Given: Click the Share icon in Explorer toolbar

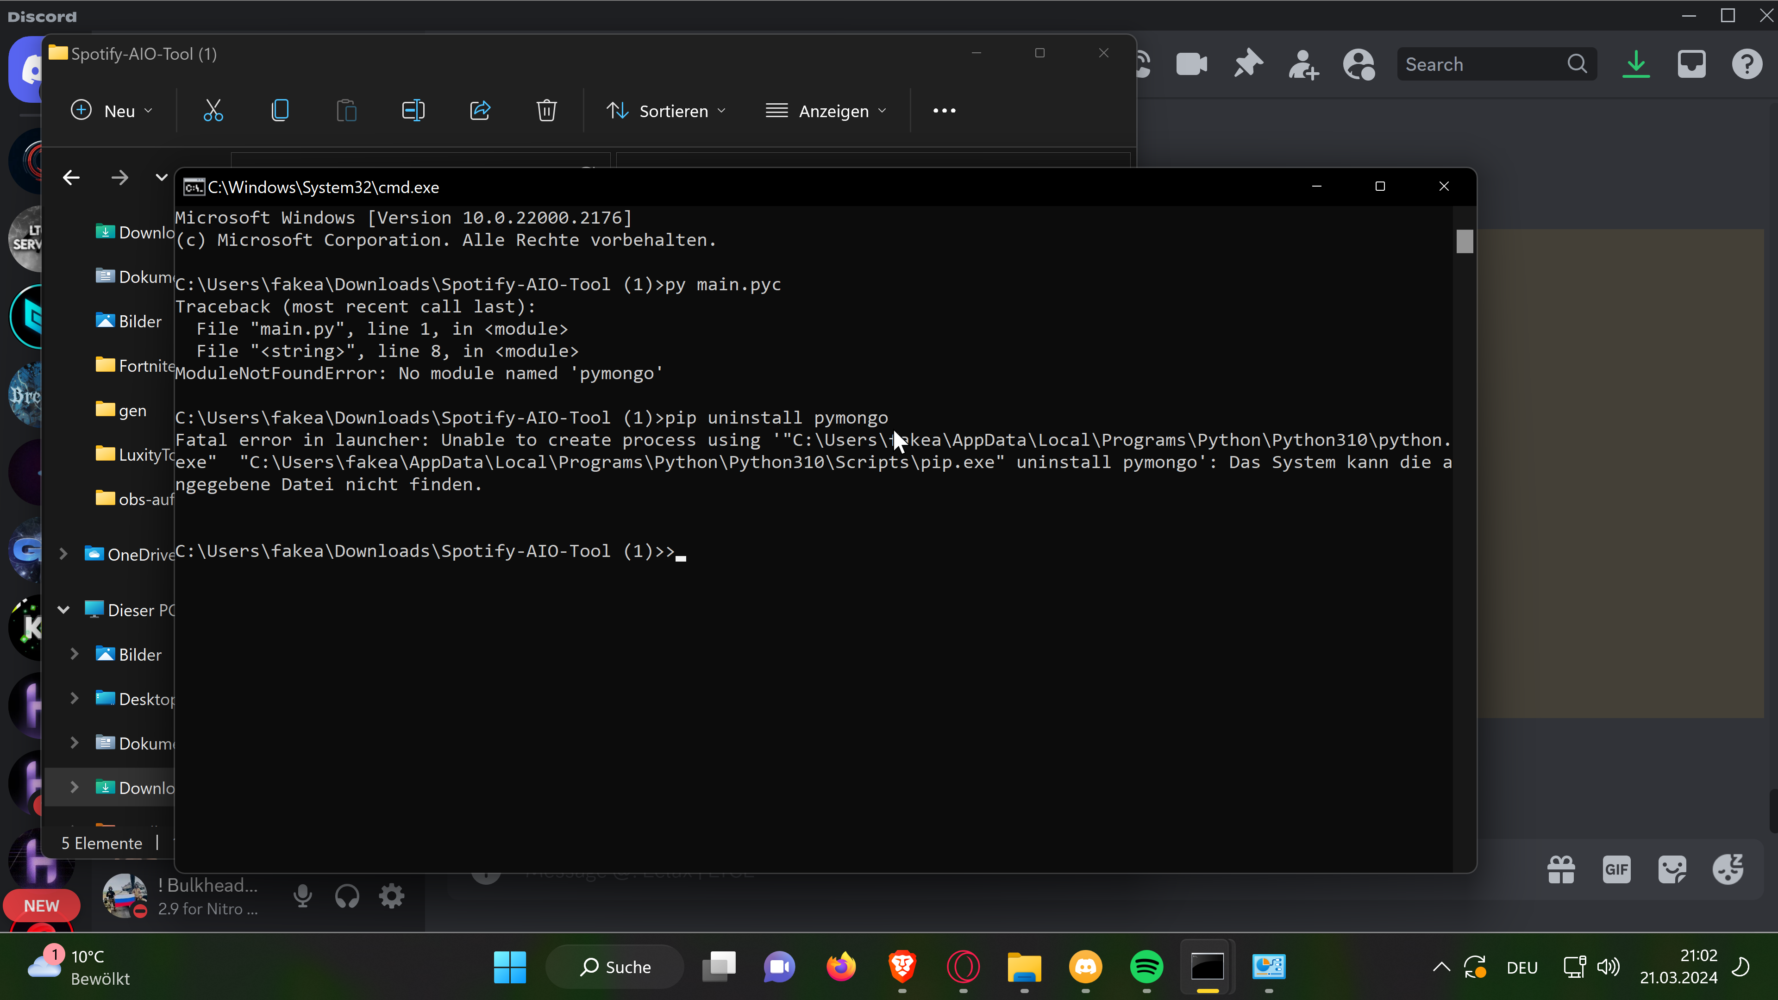Looking at the screenshot, I should pos(480,111).
